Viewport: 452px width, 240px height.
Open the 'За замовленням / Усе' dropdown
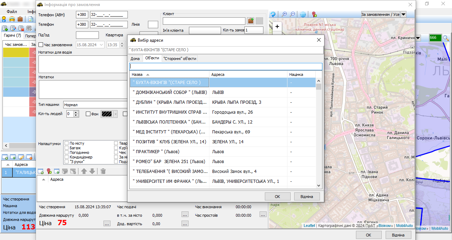(403, 14)
